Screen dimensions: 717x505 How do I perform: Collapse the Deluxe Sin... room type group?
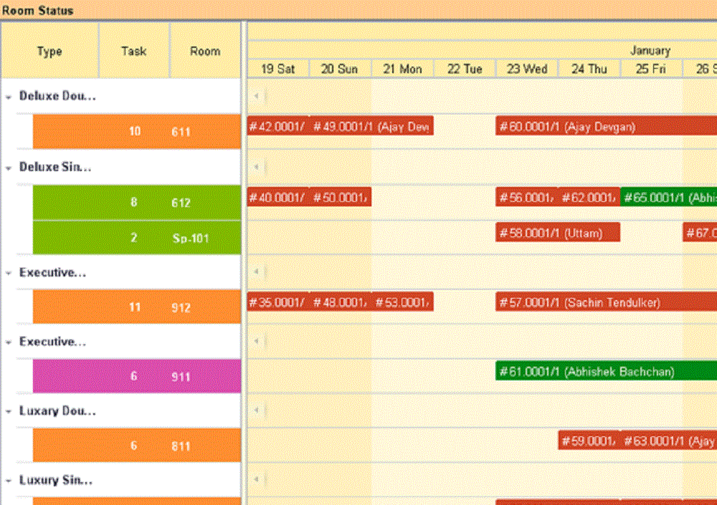click(9, 168)
